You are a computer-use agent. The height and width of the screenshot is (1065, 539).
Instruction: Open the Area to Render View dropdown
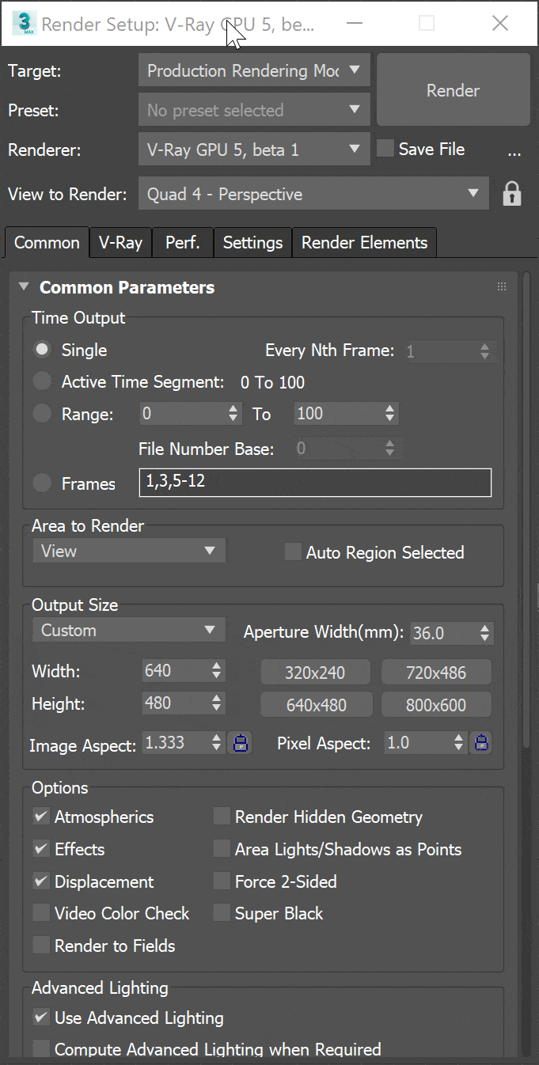click(x=129, y=551)
